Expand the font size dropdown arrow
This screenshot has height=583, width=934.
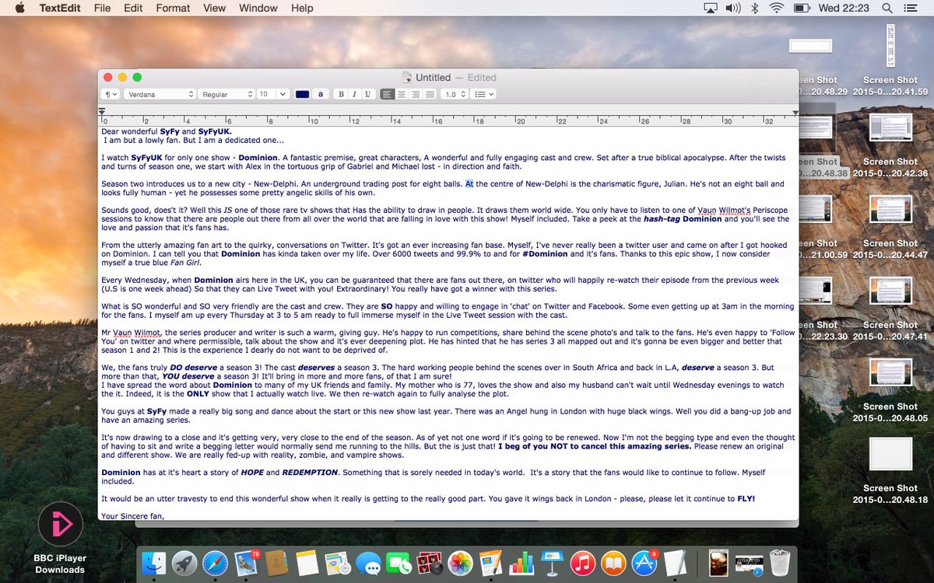point(284,94)
